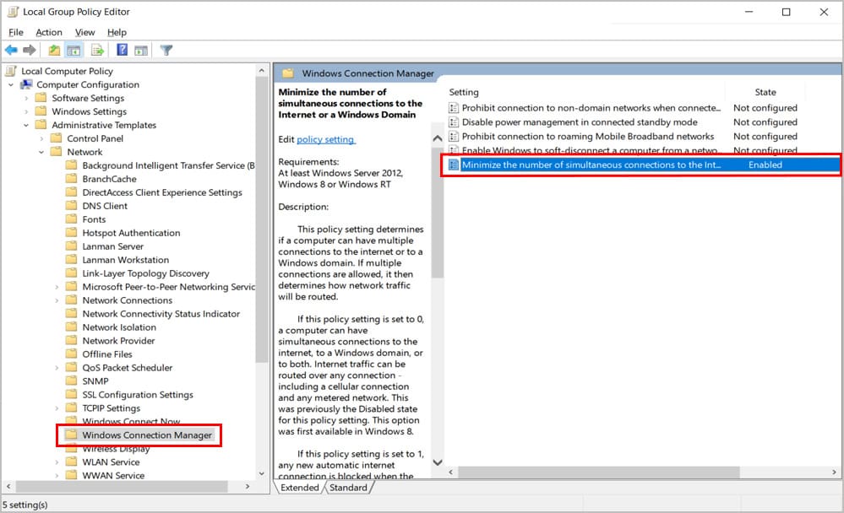Click the Computer Configuration node icon

pyautogui.click(x=26, y=84)
